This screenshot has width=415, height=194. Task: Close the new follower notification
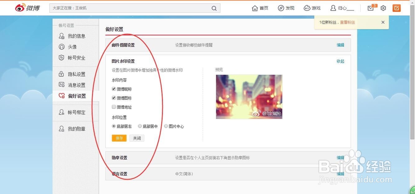tap(383, 22)
